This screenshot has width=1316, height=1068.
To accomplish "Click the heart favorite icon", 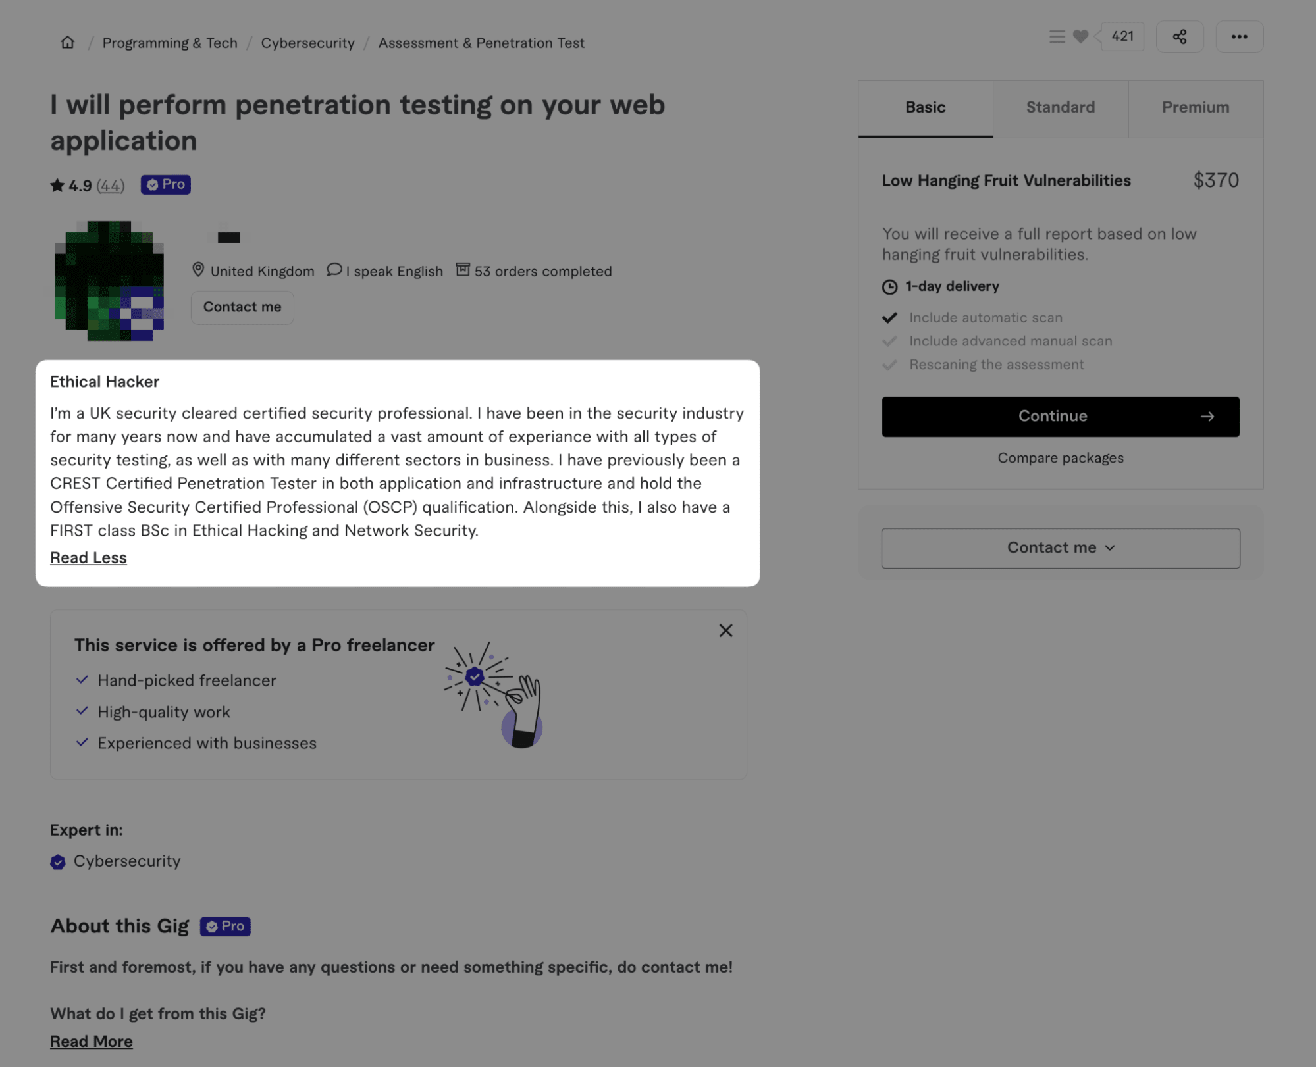I will (x=1080, y=37).
